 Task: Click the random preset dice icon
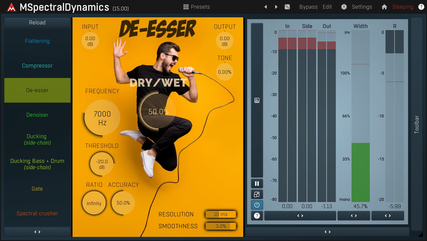click(x=287, y=7)
